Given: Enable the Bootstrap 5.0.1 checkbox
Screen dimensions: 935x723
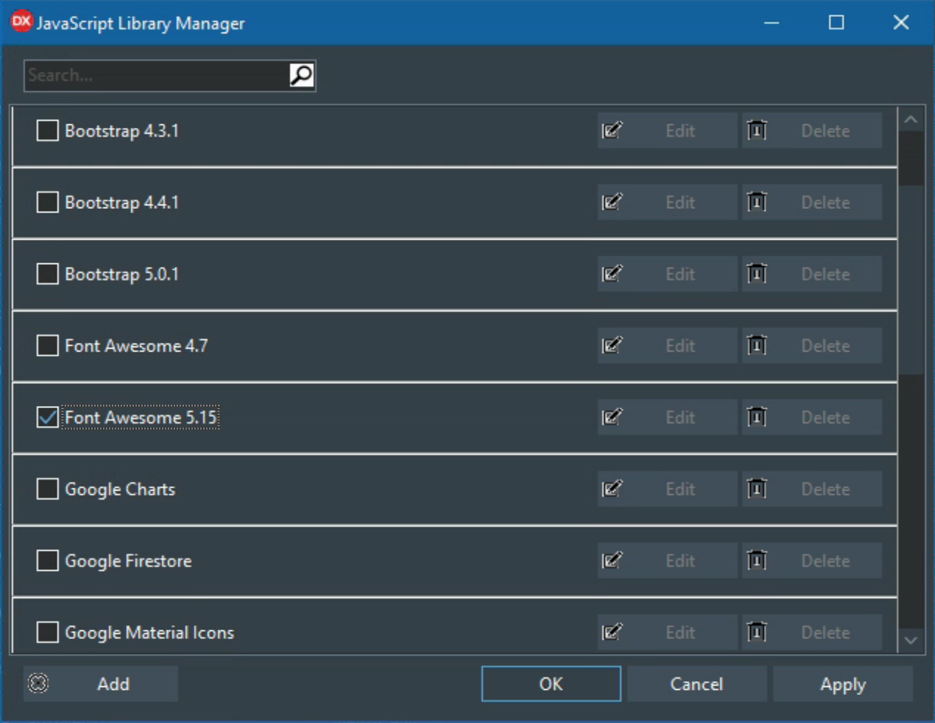Looking at the screenshot, I should point(47,274).
